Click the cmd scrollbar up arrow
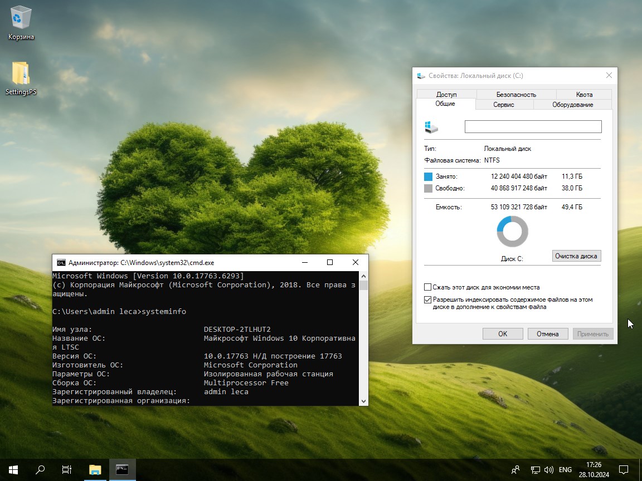The width and height of the screenshot is (642, 481). [x=363, y=276]
